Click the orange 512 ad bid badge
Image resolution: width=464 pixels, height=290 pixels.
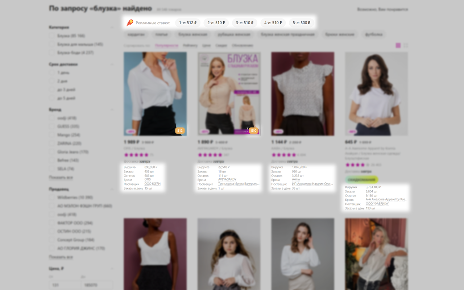(180, 130)
